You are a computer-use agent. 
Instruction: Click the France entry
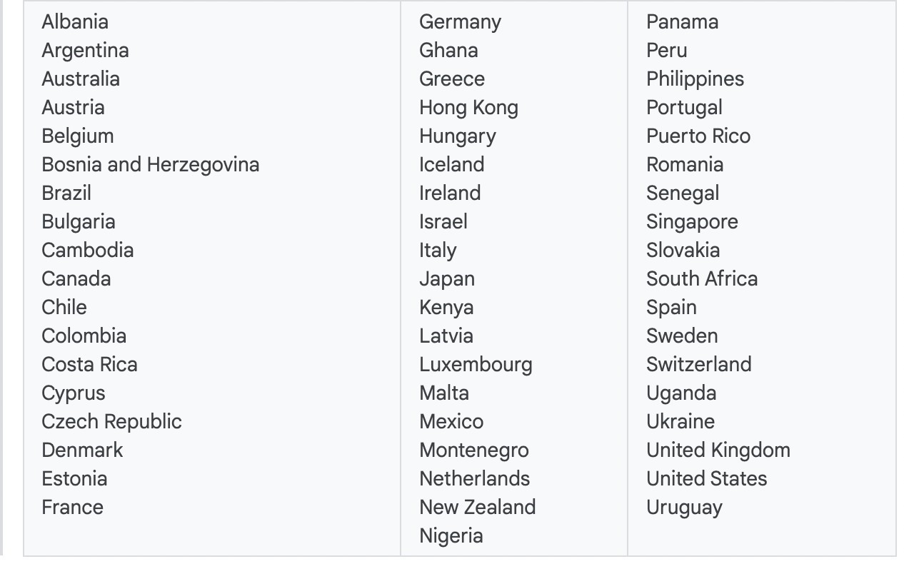(x=72, y=507)
